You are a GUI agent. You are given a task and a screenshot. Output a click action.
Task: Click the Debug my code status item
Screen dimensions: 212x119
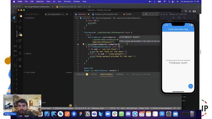pyautogui.click(x=98, y=108)
